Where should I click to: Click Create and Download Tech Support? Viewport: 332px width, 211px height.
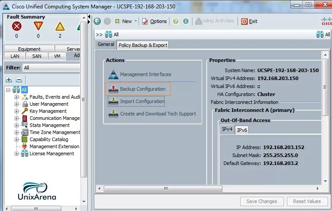coord(152,114)
